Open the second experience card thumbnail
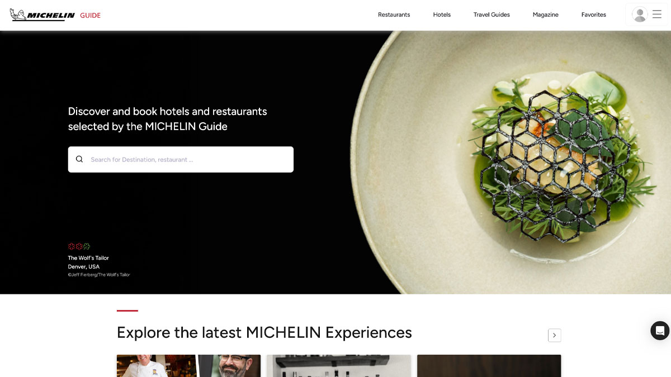The width and height of the screenshot is (671, 377). pyautogui.click(x=338, y=366)
